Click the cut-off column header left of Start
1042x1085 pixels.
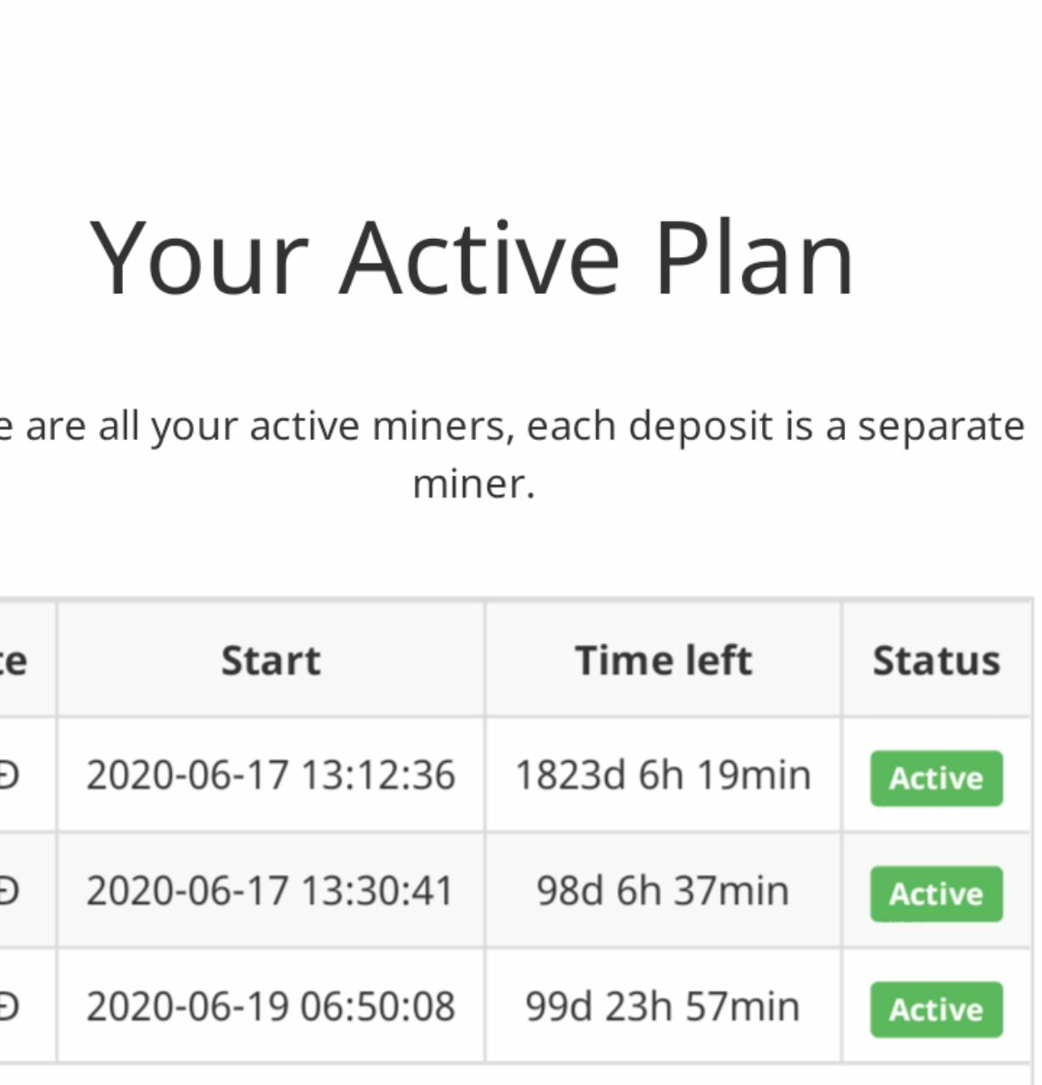[x=14, y=660]
